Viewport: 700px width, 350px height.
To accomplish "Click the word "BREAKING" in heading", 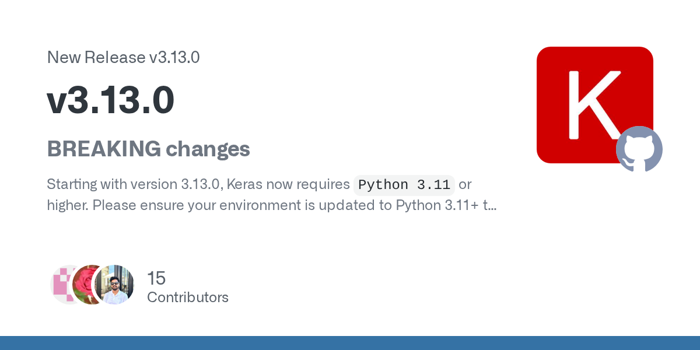I will (x=104, y=149).
